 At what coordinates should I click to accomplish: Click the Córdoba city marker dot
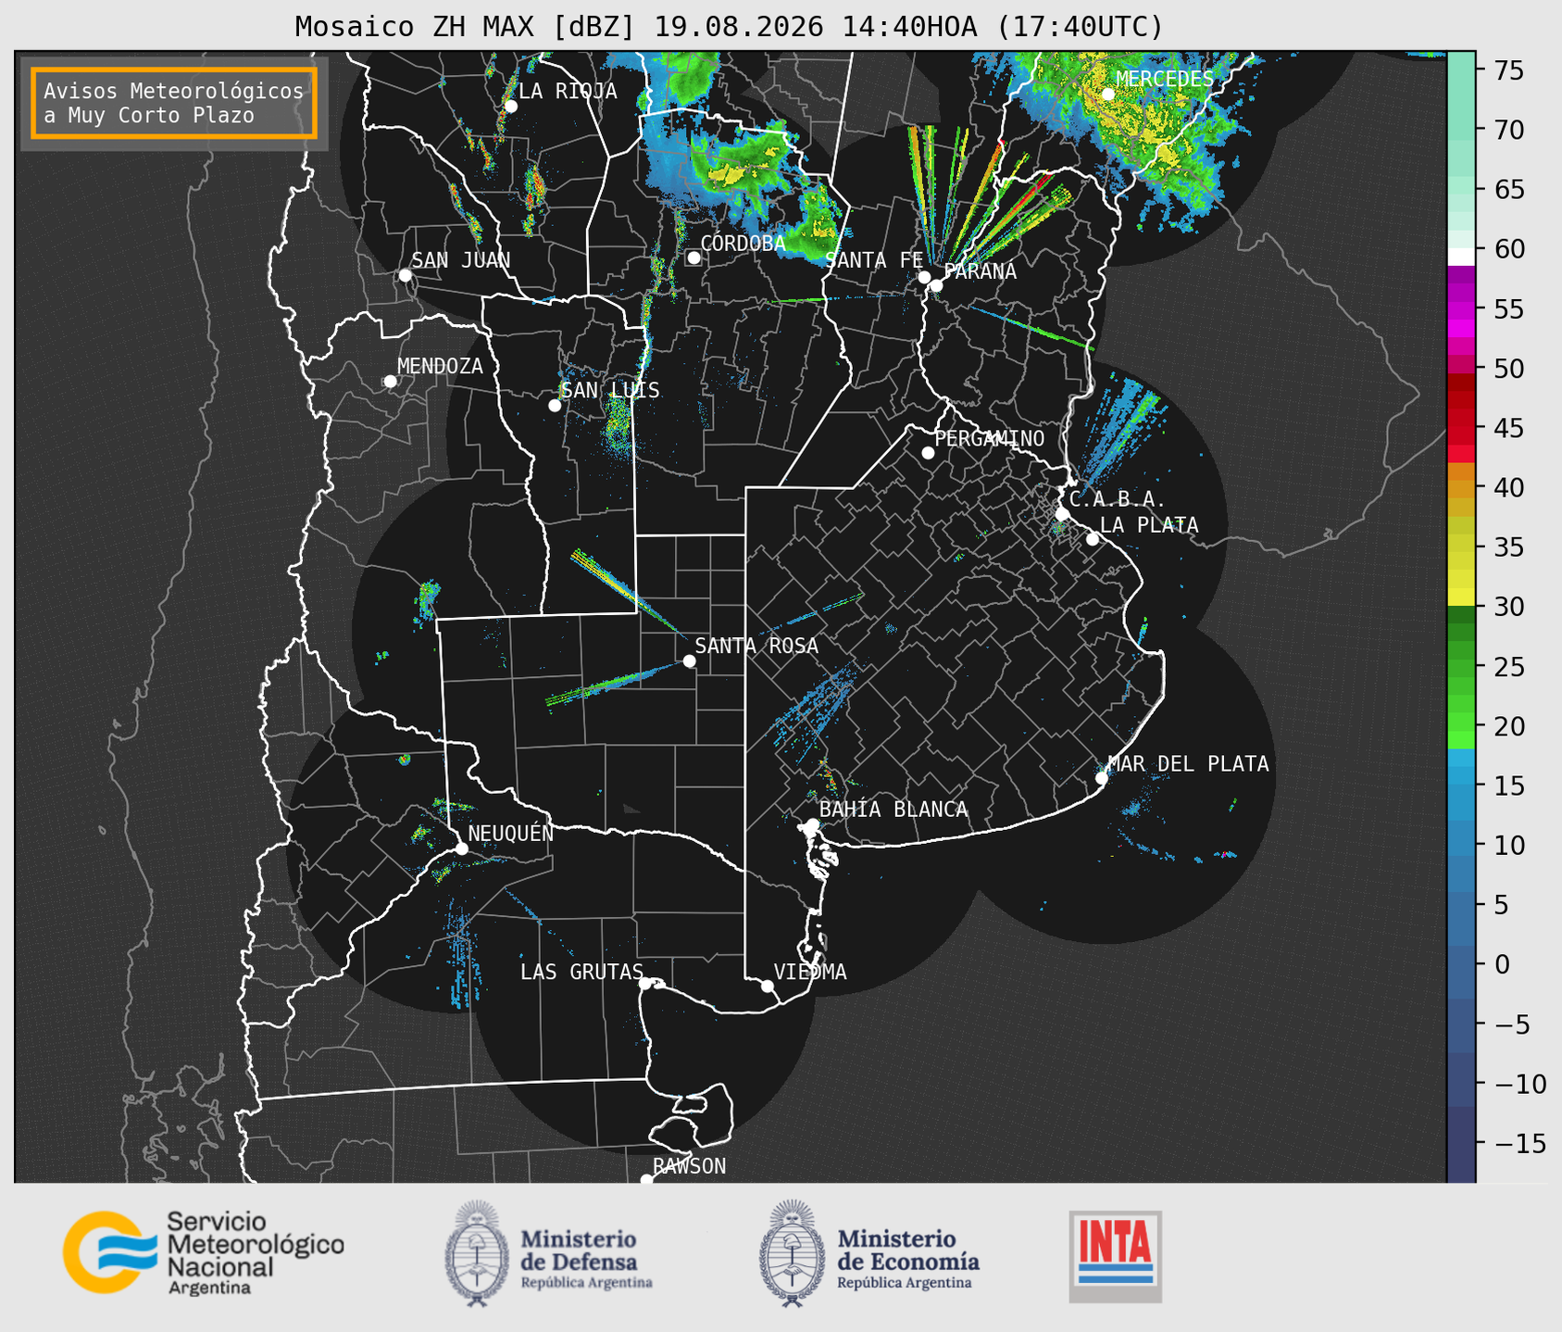pyautogui.click(x=694, y=258)
